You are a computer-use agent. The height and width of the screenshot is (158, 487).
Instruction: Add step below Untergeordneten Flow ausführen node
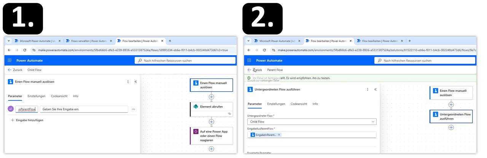click(451, 128)
